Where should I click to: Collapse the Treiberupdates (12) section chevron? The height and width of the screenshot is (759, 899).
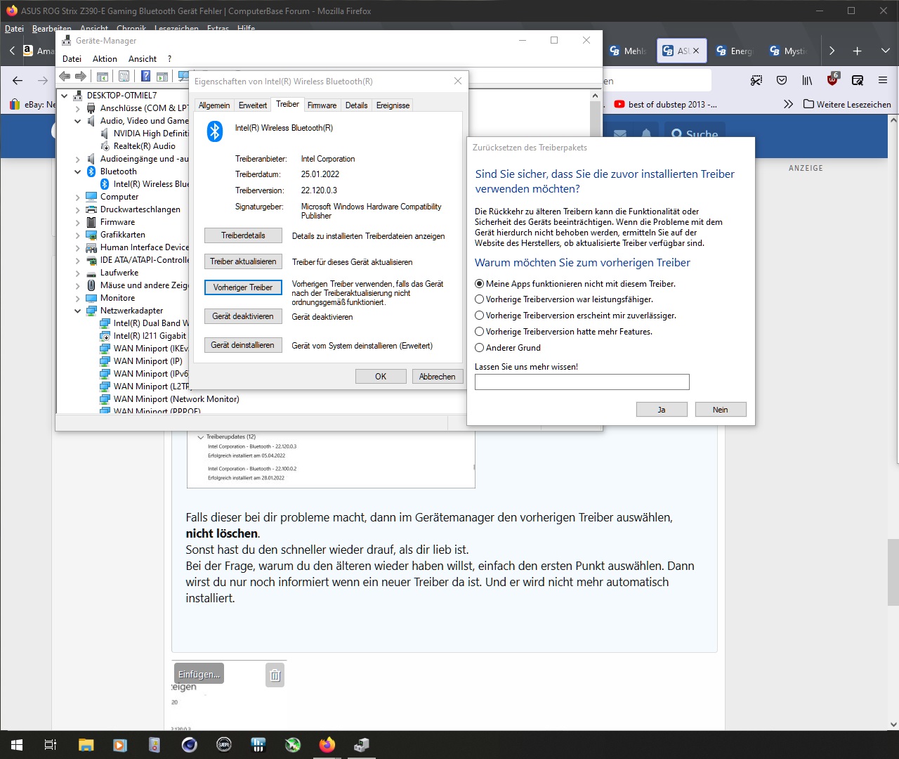[x=201, y=437]
